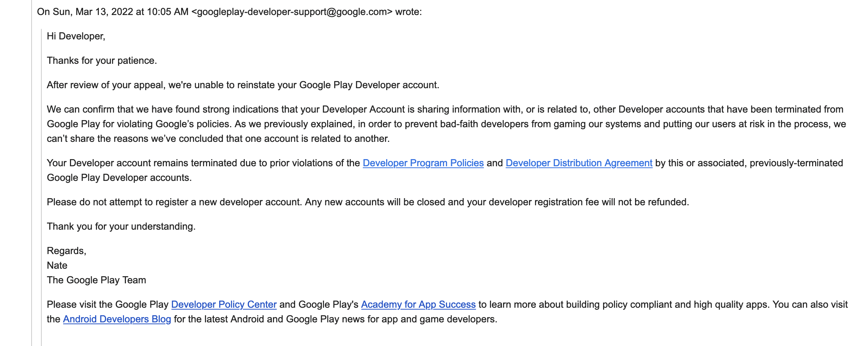Visit the Developer Policy Center link
Image resolution: width=861 pixels, height=346 pixels.
[224, 304]
